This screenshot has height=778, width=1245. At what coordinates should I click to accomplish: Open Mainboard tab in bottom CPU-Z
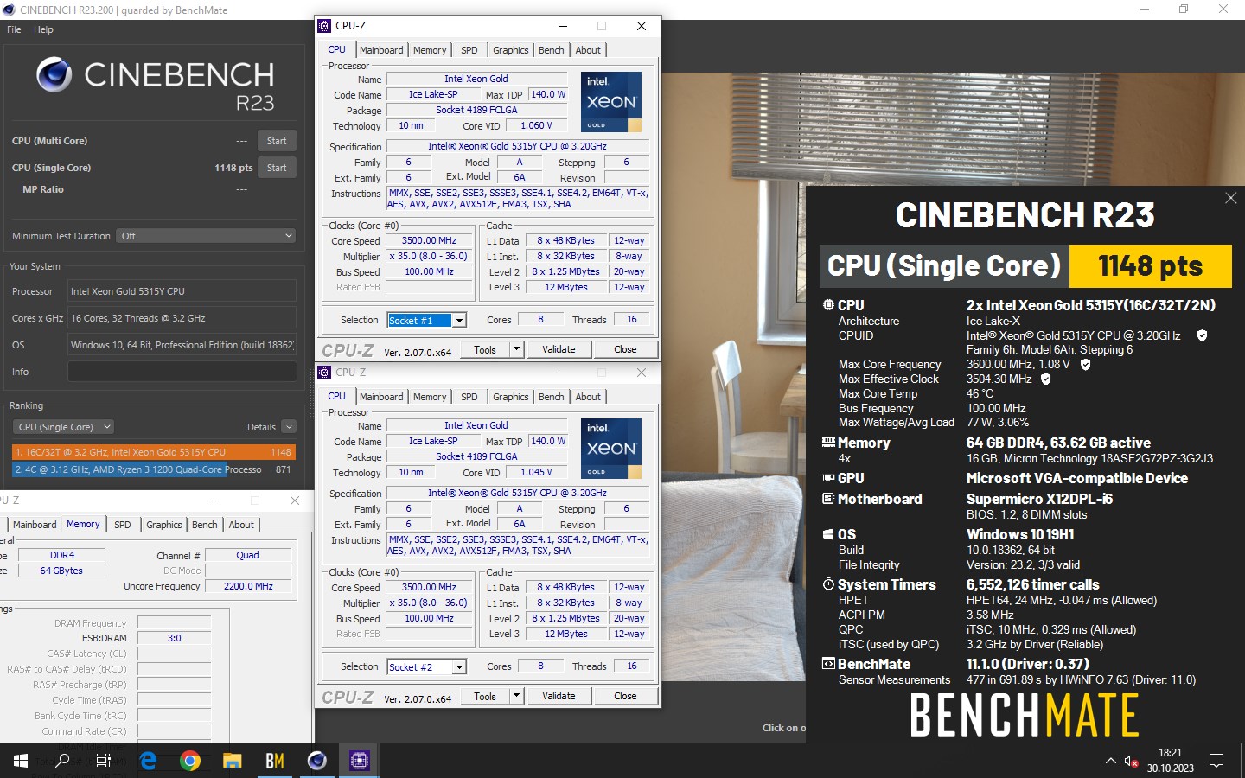coord(381,397)
